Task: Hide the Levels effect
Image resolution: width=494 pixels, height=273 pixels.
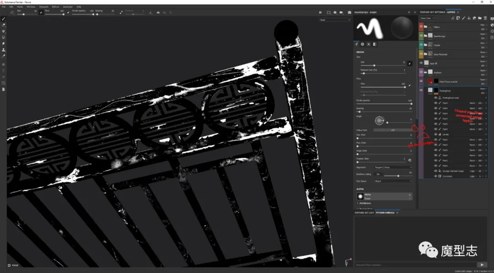Action: point(436,134)
